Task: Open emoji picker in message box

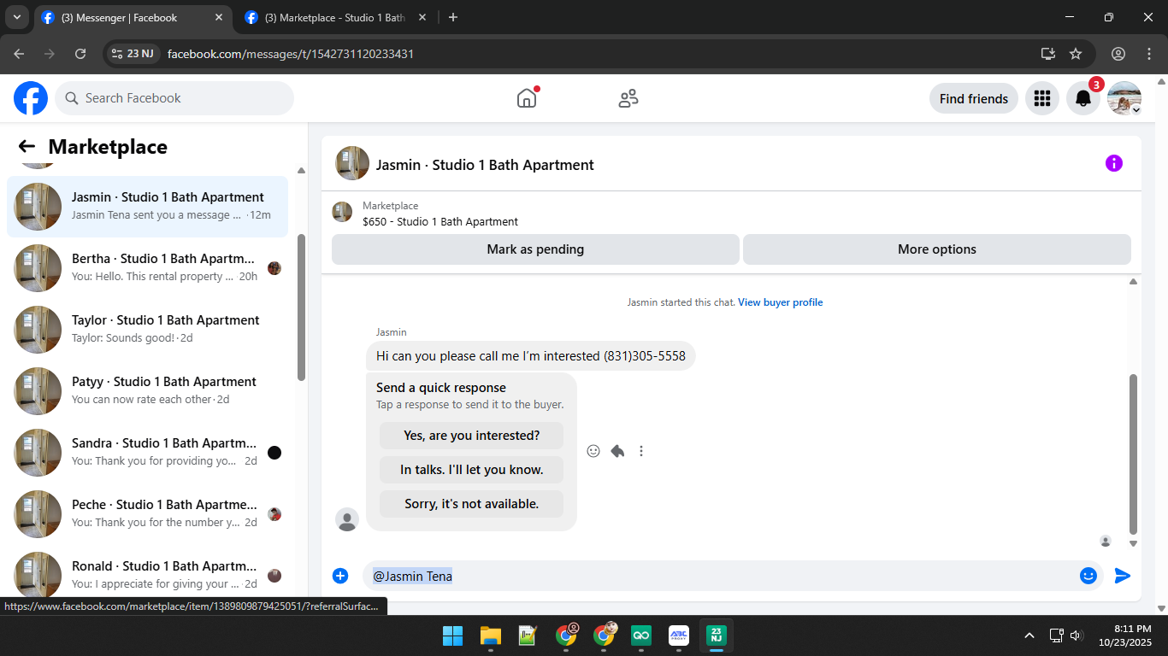Action: coord(1088,576)
